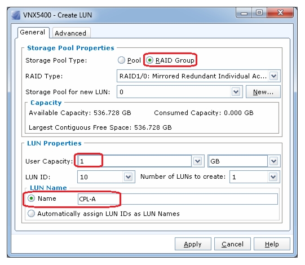
Task: Click the Apply button
Action: (x=193, y=244)
